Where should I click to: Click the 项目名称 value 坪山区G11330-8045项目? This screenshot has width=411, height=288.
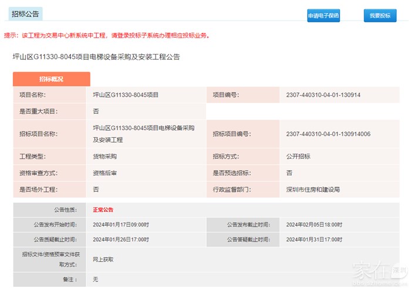pos(126,94)
